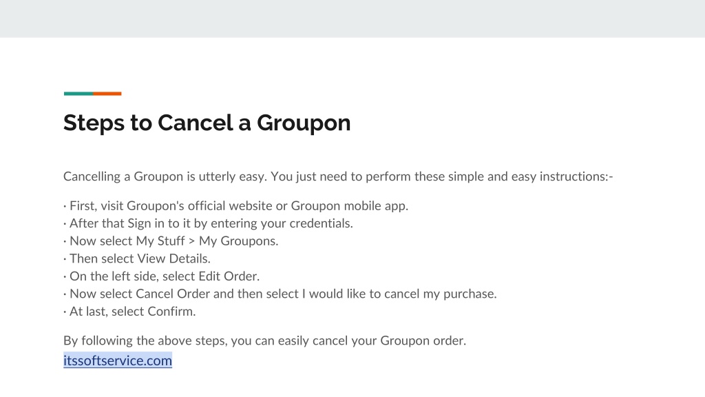Click the 'Cancelling a Groupon is utterly easy' paragraph
The width and height of the screenshot is (705, 397).
[x=338, y=176]
